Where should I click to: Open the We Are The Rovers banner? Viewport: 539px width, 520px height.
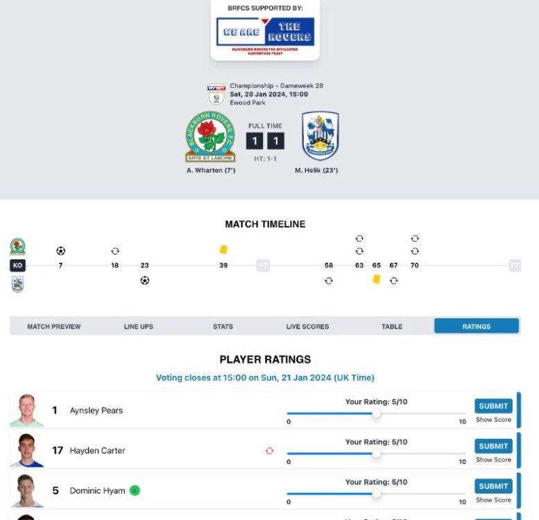coord(266,31)
